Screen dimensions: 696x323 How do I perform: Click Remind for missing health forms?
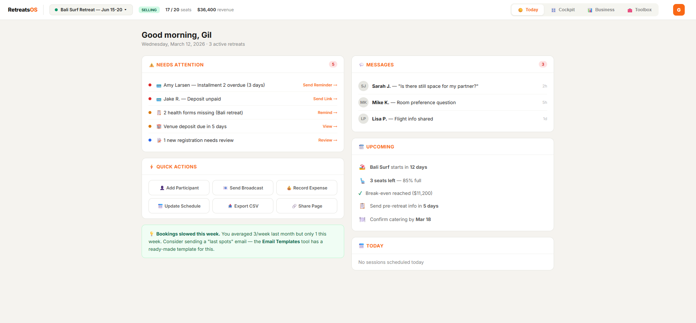pyautogui.click(x=327, y=113)
